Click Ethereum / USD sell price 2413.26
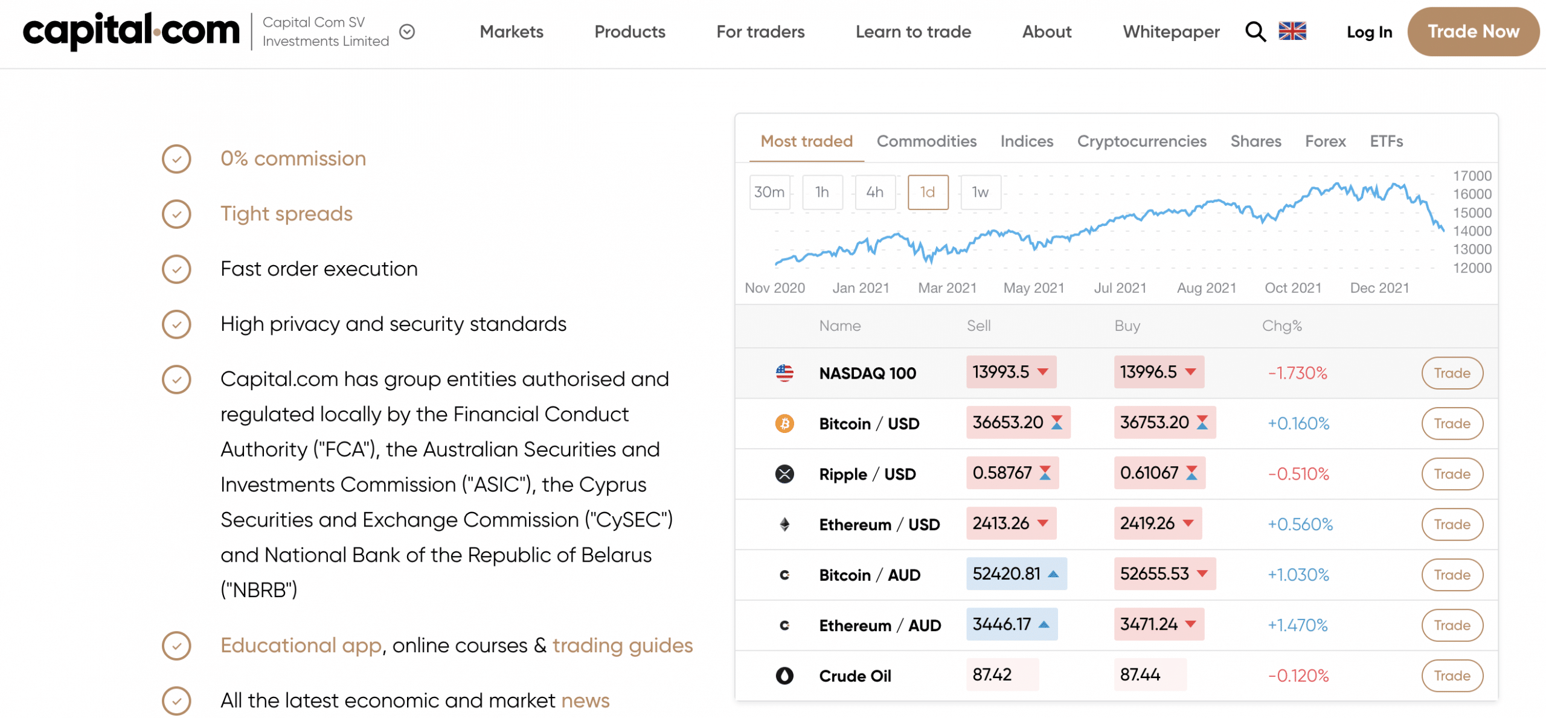Image resolution: width=1546 pixels, height=718 pixels. [x=1011, y=524]
